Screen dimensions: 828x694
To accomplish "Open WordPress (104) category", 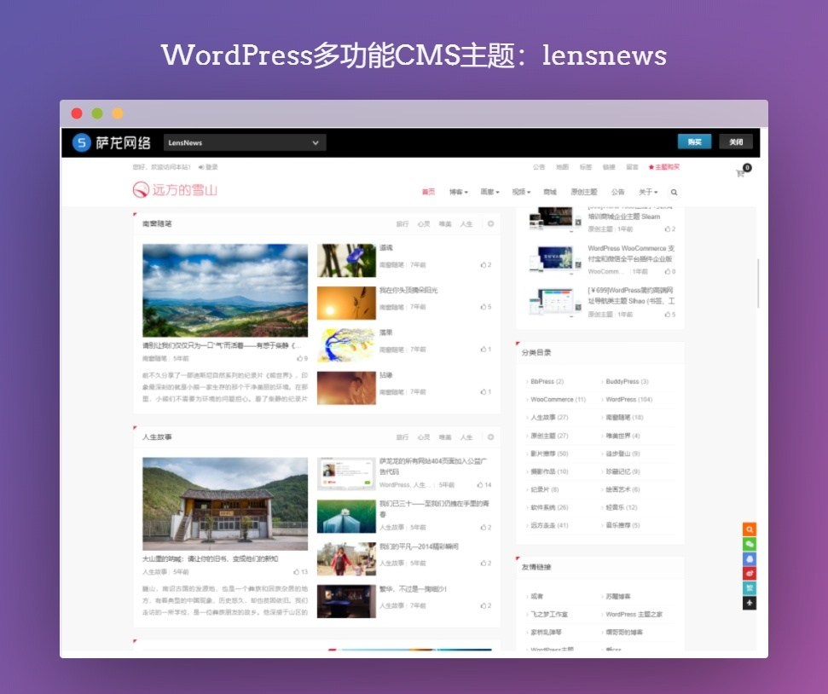I will [628, 399].
